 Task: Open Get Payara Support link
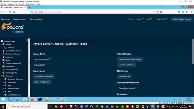click(x=42, y=59)
